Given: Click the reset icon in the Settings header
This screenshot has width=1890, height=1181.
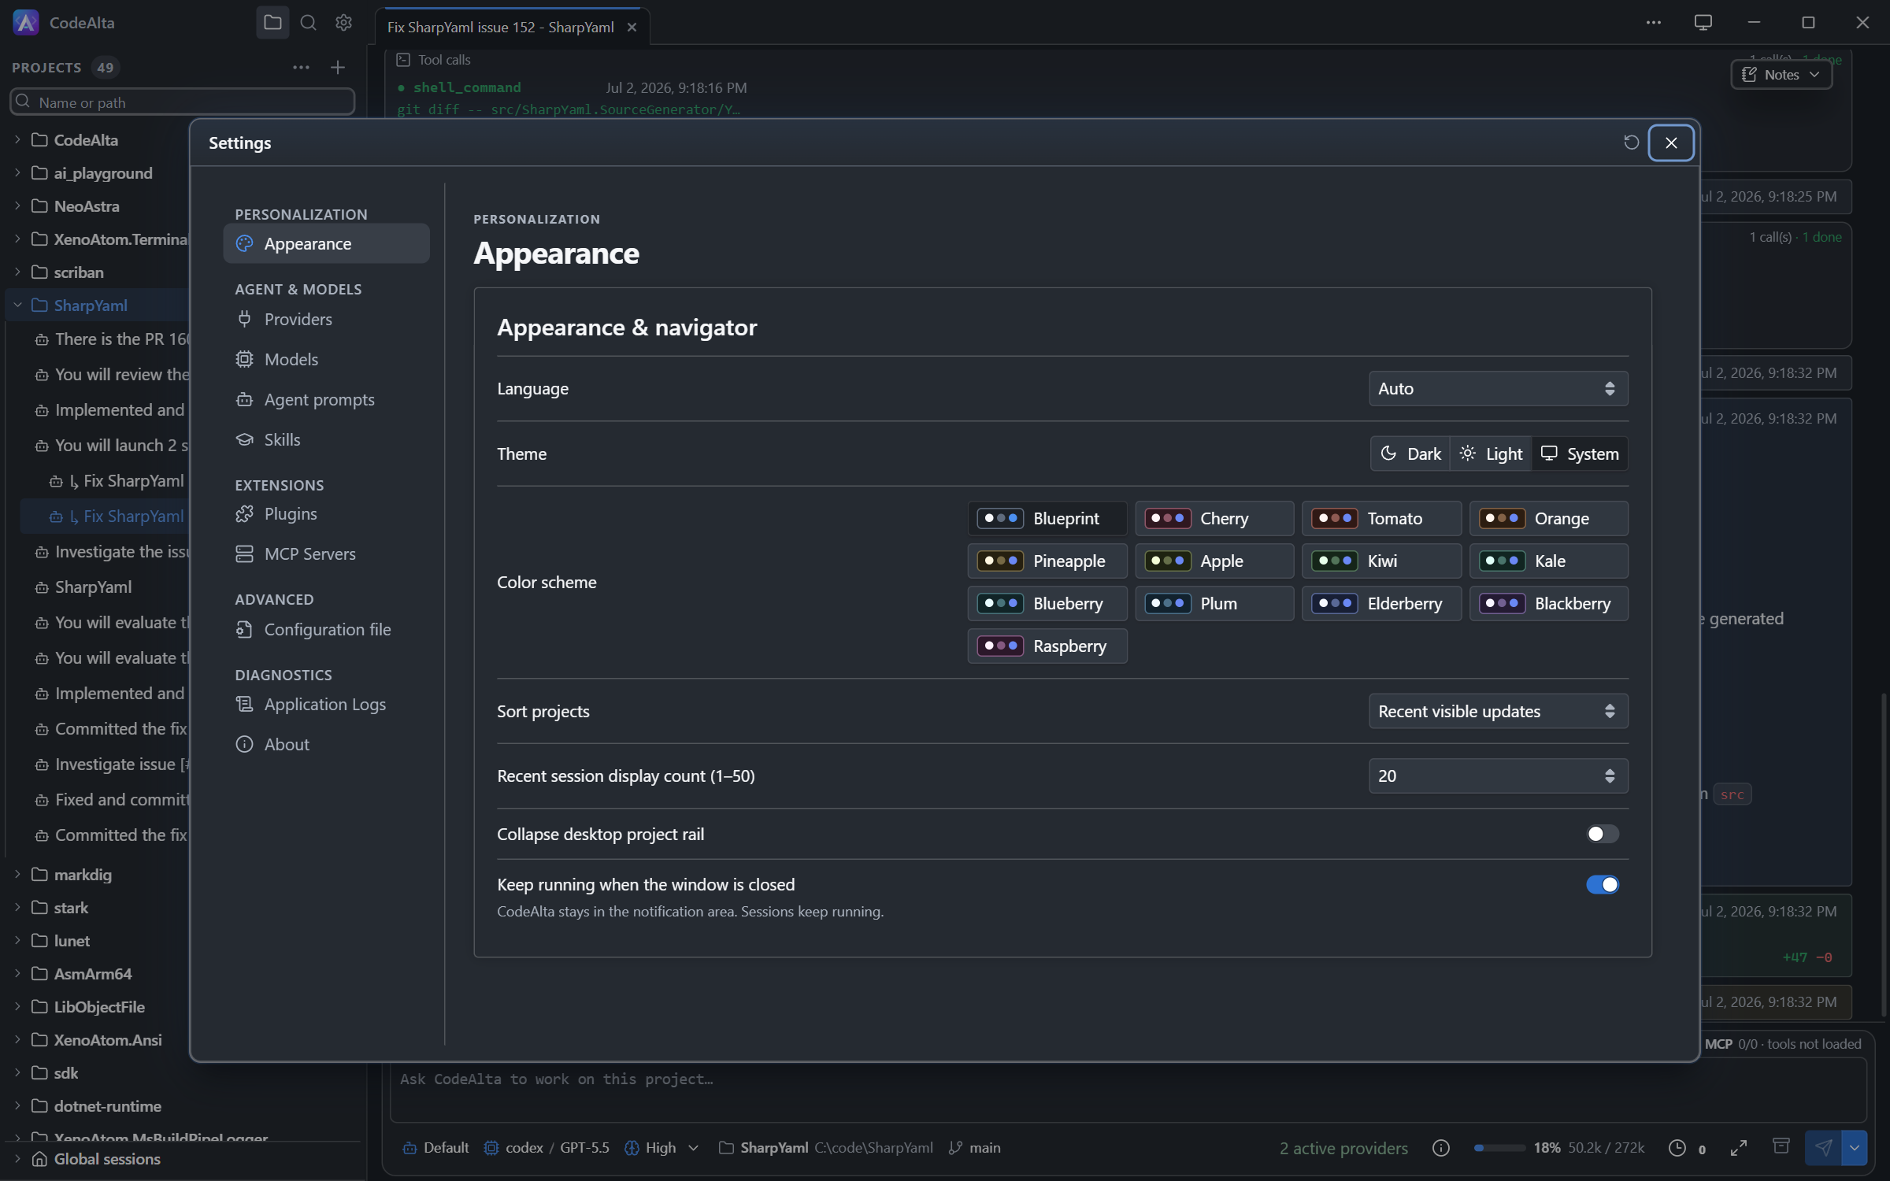Looking at the screenshot, I should tap(1631, 143).
